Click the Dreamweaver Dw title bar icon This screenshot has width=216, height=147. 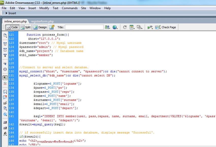point(2,2)
